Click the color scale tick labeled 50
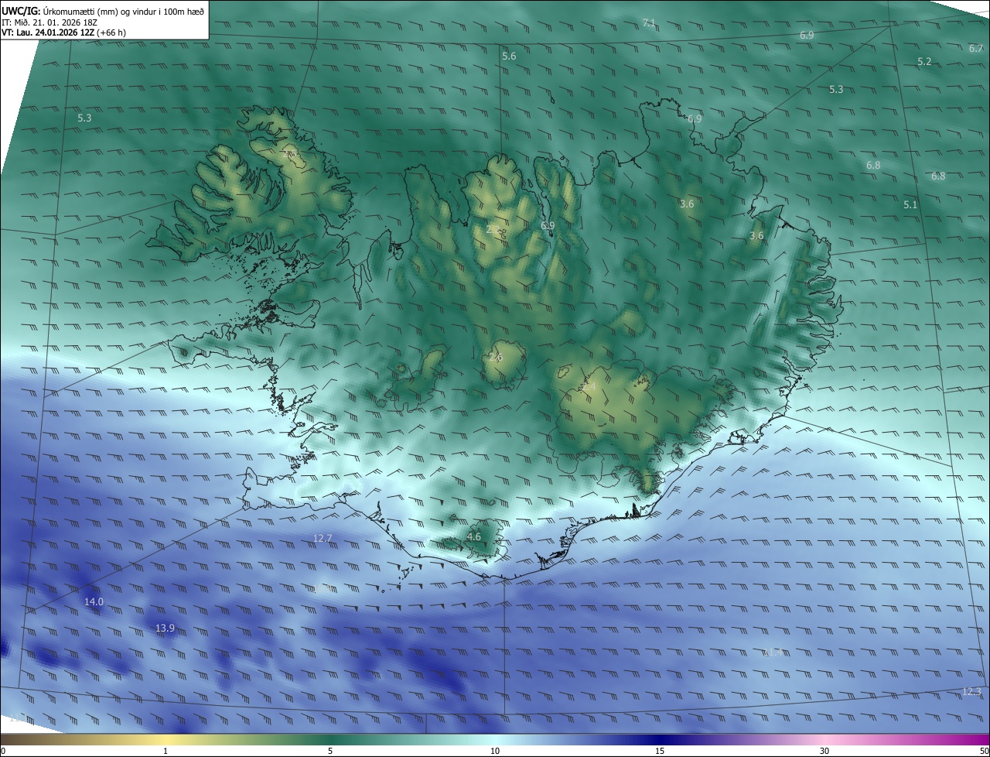This screenshot has width=990, height=757. pyautogui.click(x=984, y=751)
